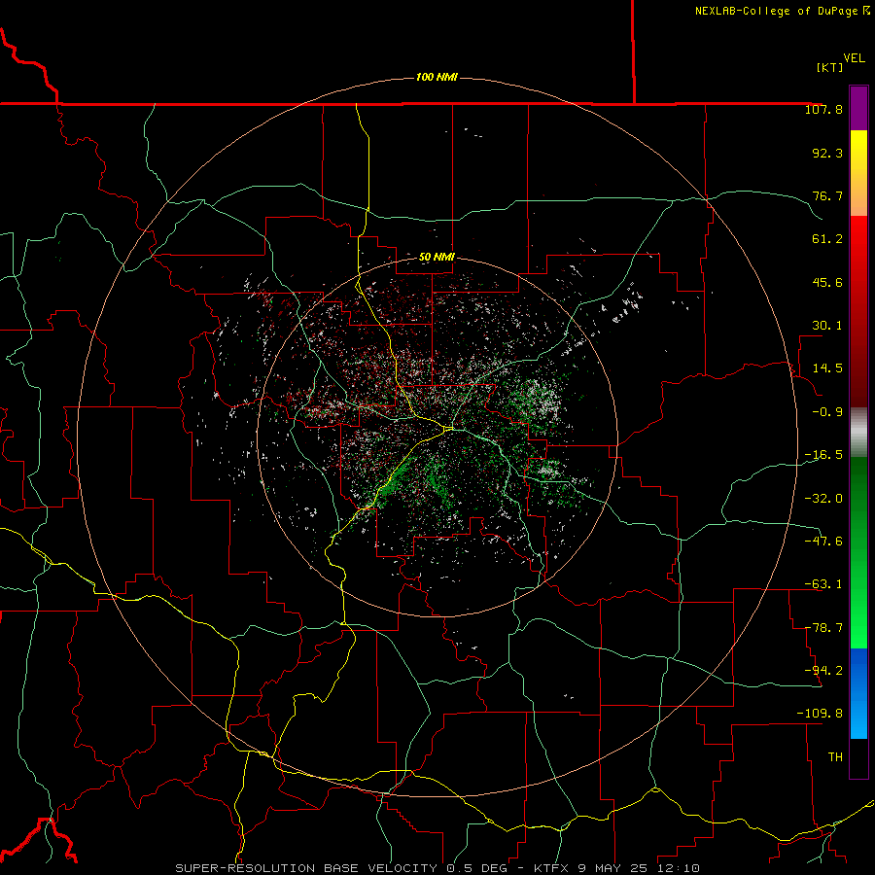
Task: Click the 100 NMI range ring label
Action: (x=437, y=77)
